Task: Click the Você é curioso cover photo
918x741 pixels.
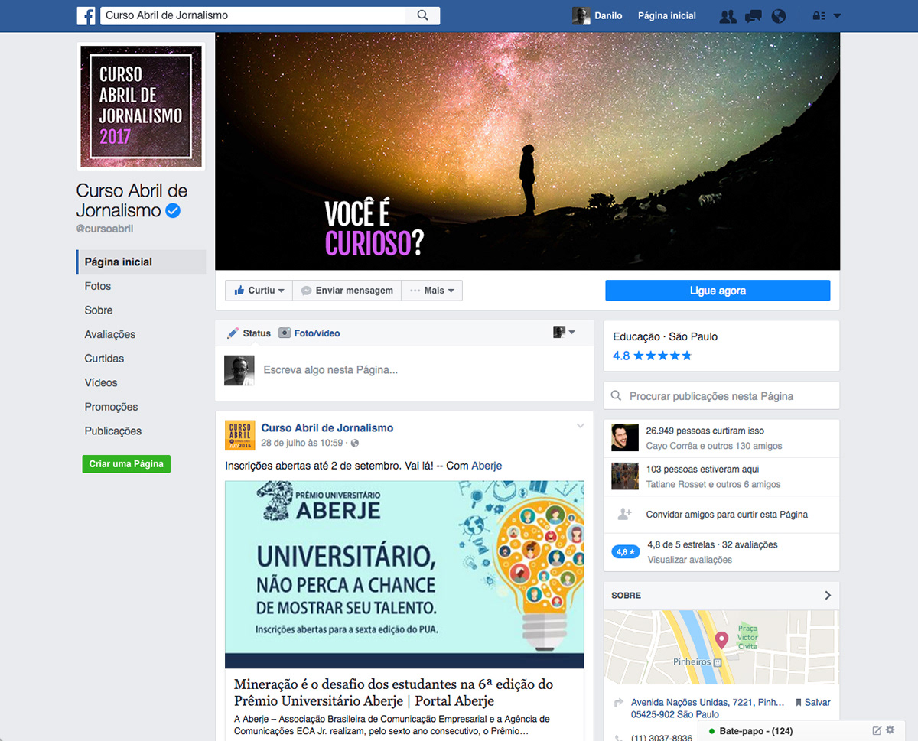Action: pyautogui.click(x=528, y=151)
